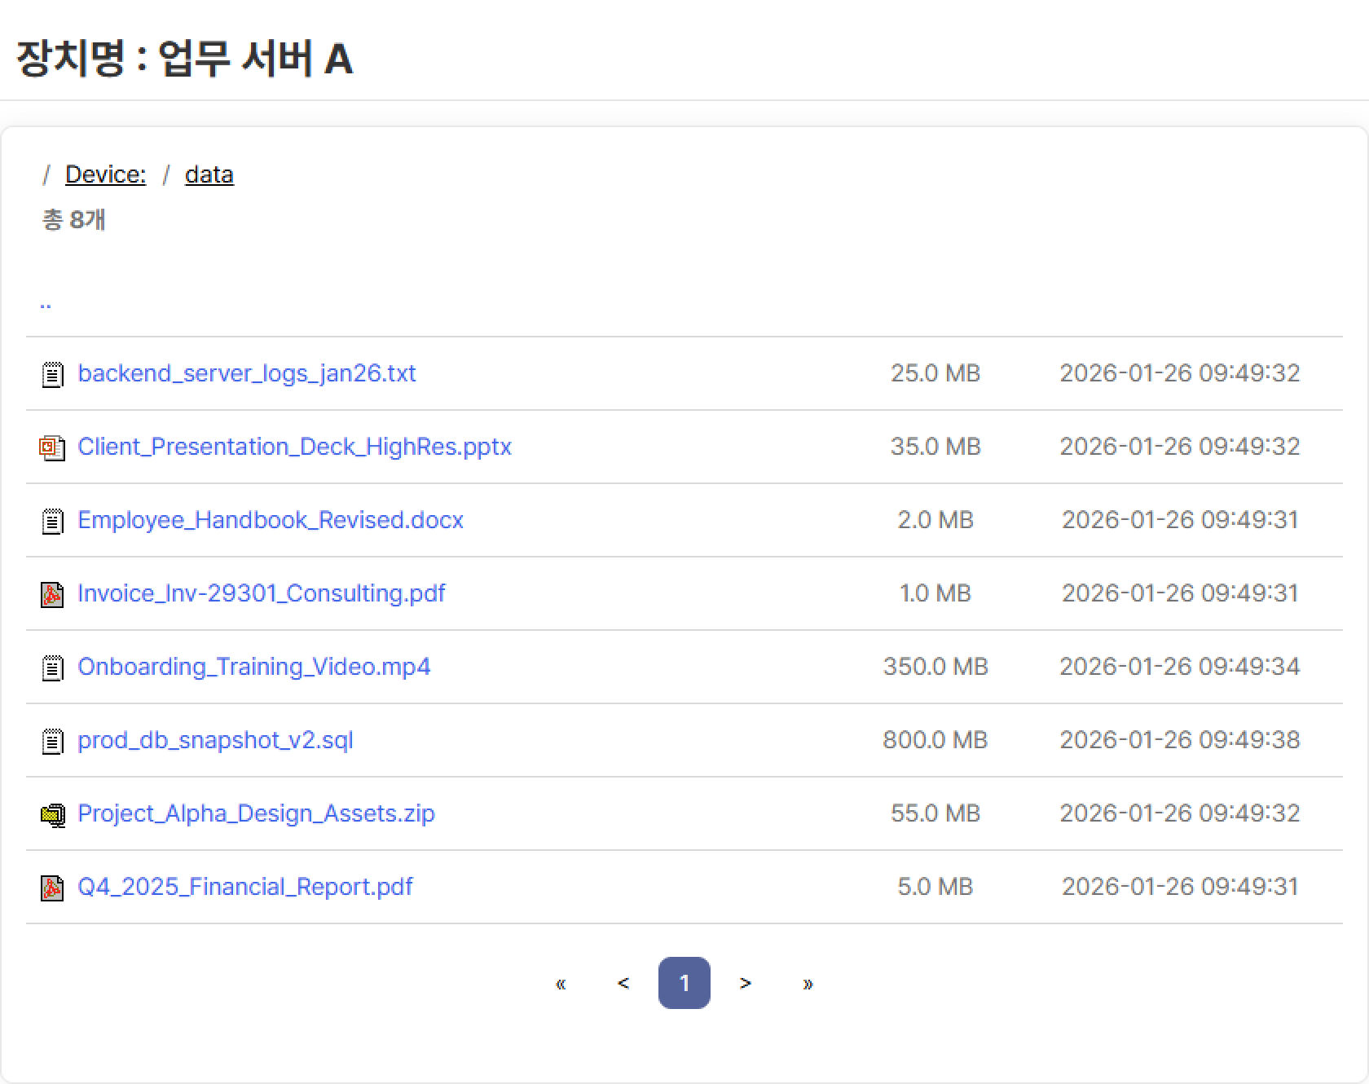Screen dimensions: 1369x1084
Task: Open the Q4_2025_Financial_Report.pdf link
Action: click(x=244, y=887)
